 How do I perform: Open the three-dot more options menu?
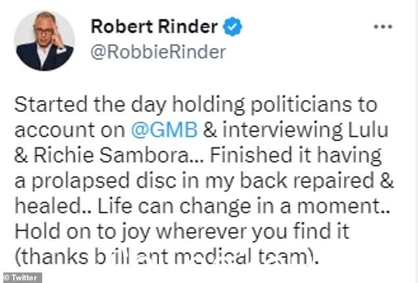click(383, 26)
